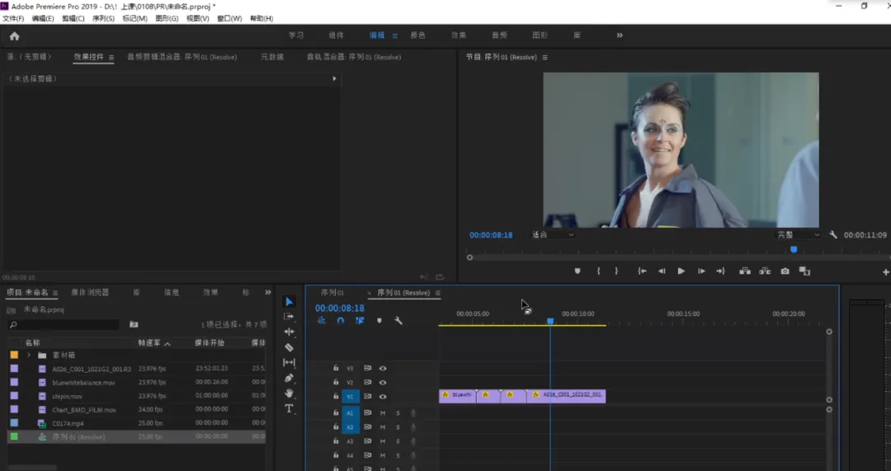
Task: Expand the 素材箱 bin folder
Action: point(29,355)
